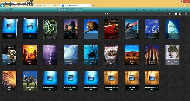Screen dimensions: 190x101
Task: Click the trash delete icon
Action: (x=151, y=9)
